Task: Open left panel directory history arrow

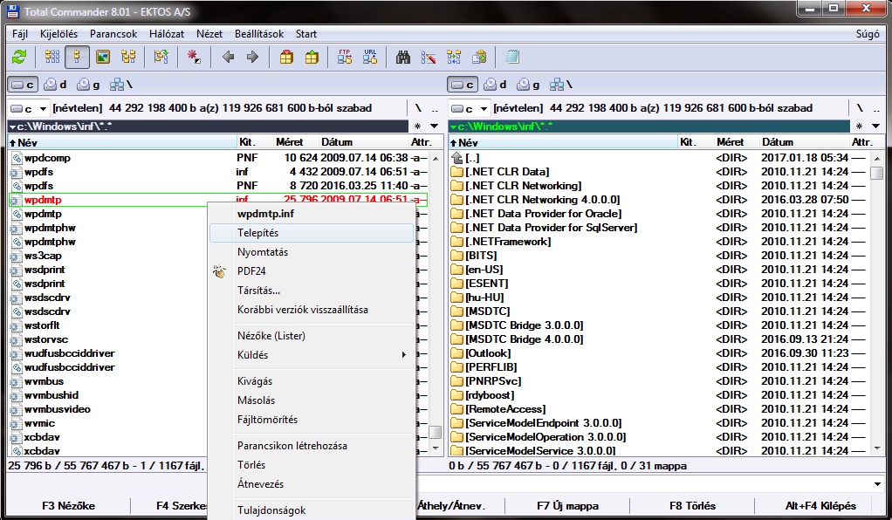Action: point(434,127)
